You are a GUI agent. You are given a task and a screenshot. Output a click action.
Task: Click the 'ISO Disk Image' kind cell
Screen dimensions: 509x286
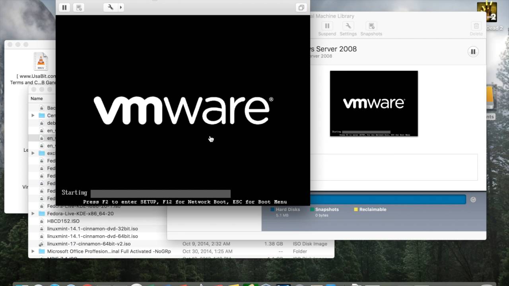[x=310, y=244]
